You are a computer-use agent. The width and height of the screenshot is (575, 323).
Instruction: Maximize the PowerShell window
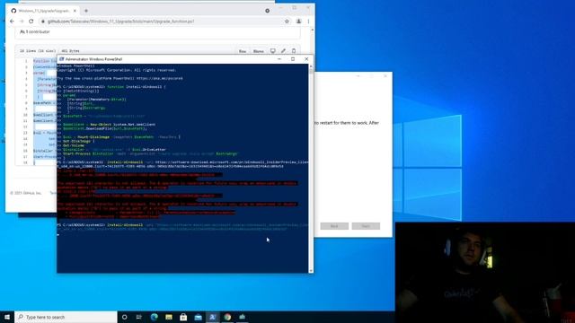point(293,59)
